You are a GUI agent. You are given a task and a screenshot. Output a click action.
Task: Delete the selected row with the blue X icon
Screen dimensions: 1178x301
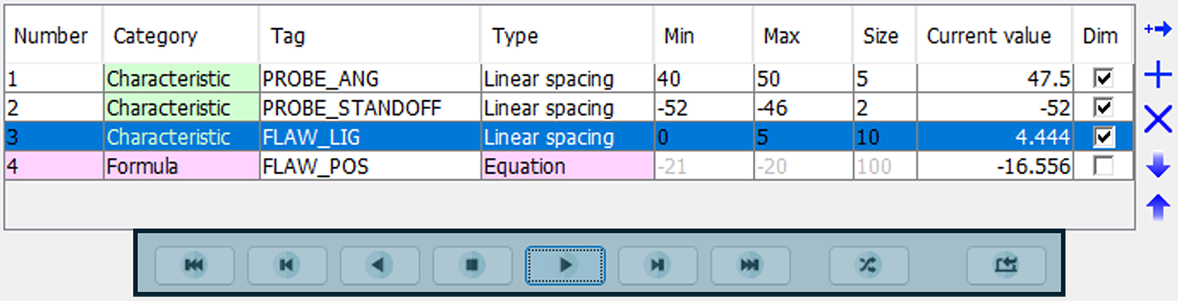[x=1158, y=120]
